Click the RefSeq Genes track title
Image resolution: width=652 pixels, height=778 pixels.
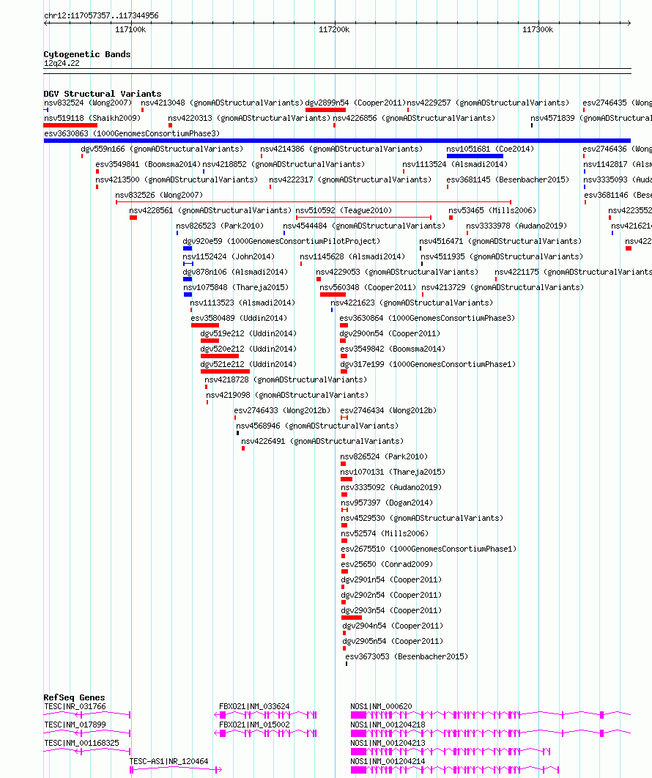click(74, 697)
